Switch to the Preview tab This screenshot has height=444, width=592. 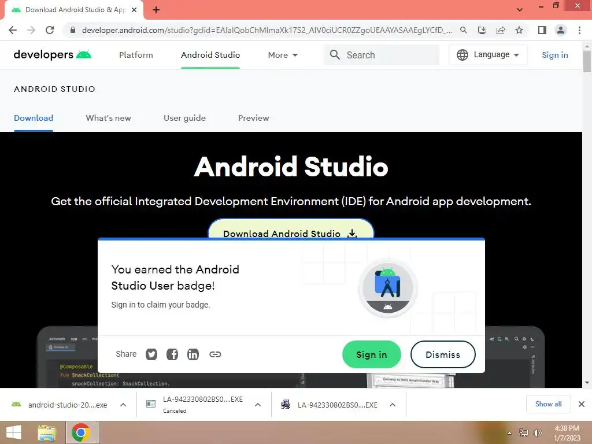(253, 118)
